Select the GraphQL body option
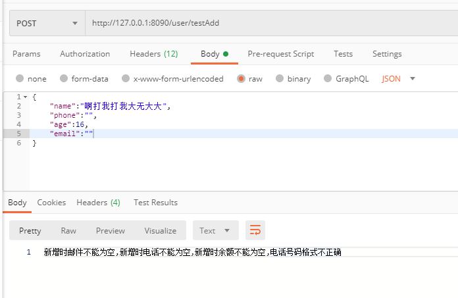Viewport: 458px width, 298px height. tap(327, 79)
